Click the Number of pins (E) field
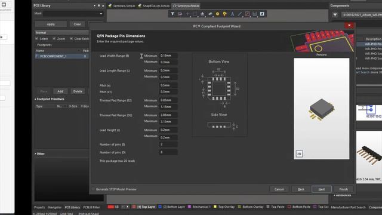The image size is (382, 215). coord(168,145)
